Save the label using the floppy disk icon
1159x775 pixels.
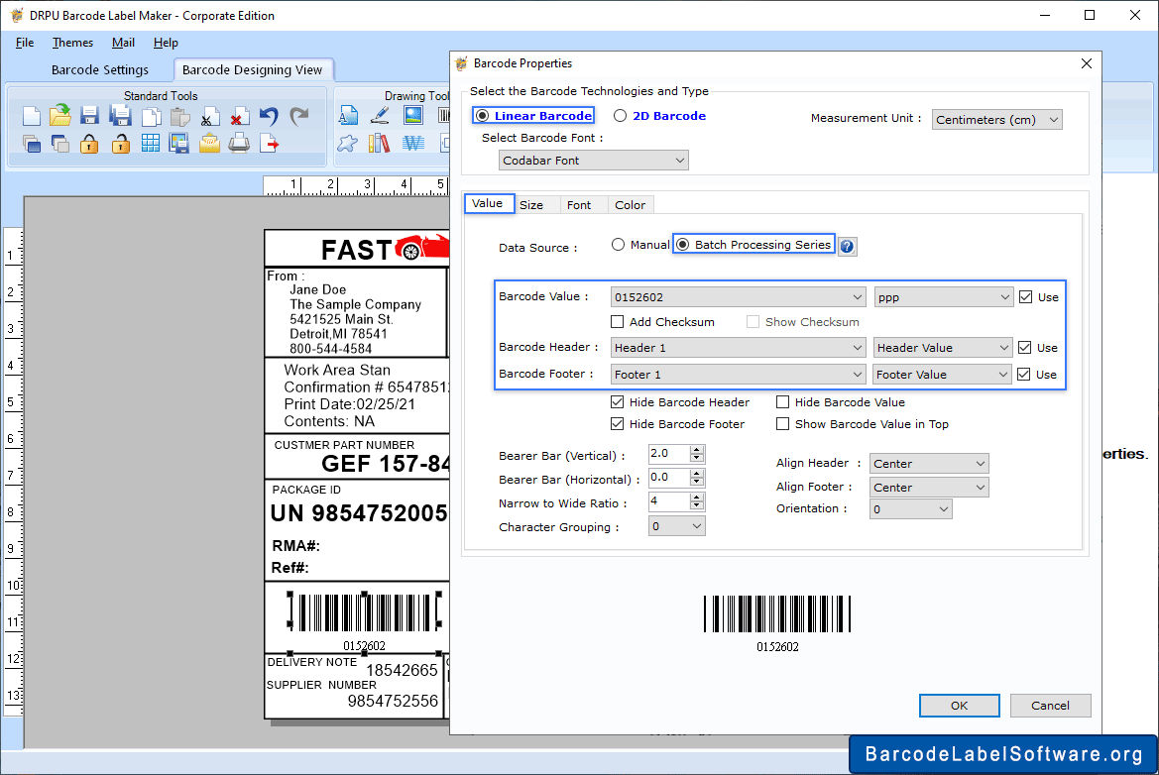pyautogui.click(x=89, y=116)
